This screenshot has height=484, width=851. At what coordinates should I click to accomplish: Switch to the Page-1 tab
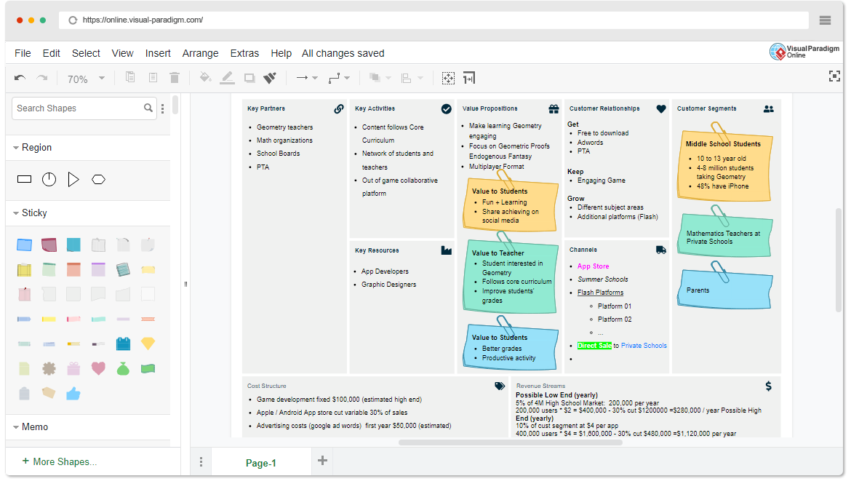(x=261, y=463)
